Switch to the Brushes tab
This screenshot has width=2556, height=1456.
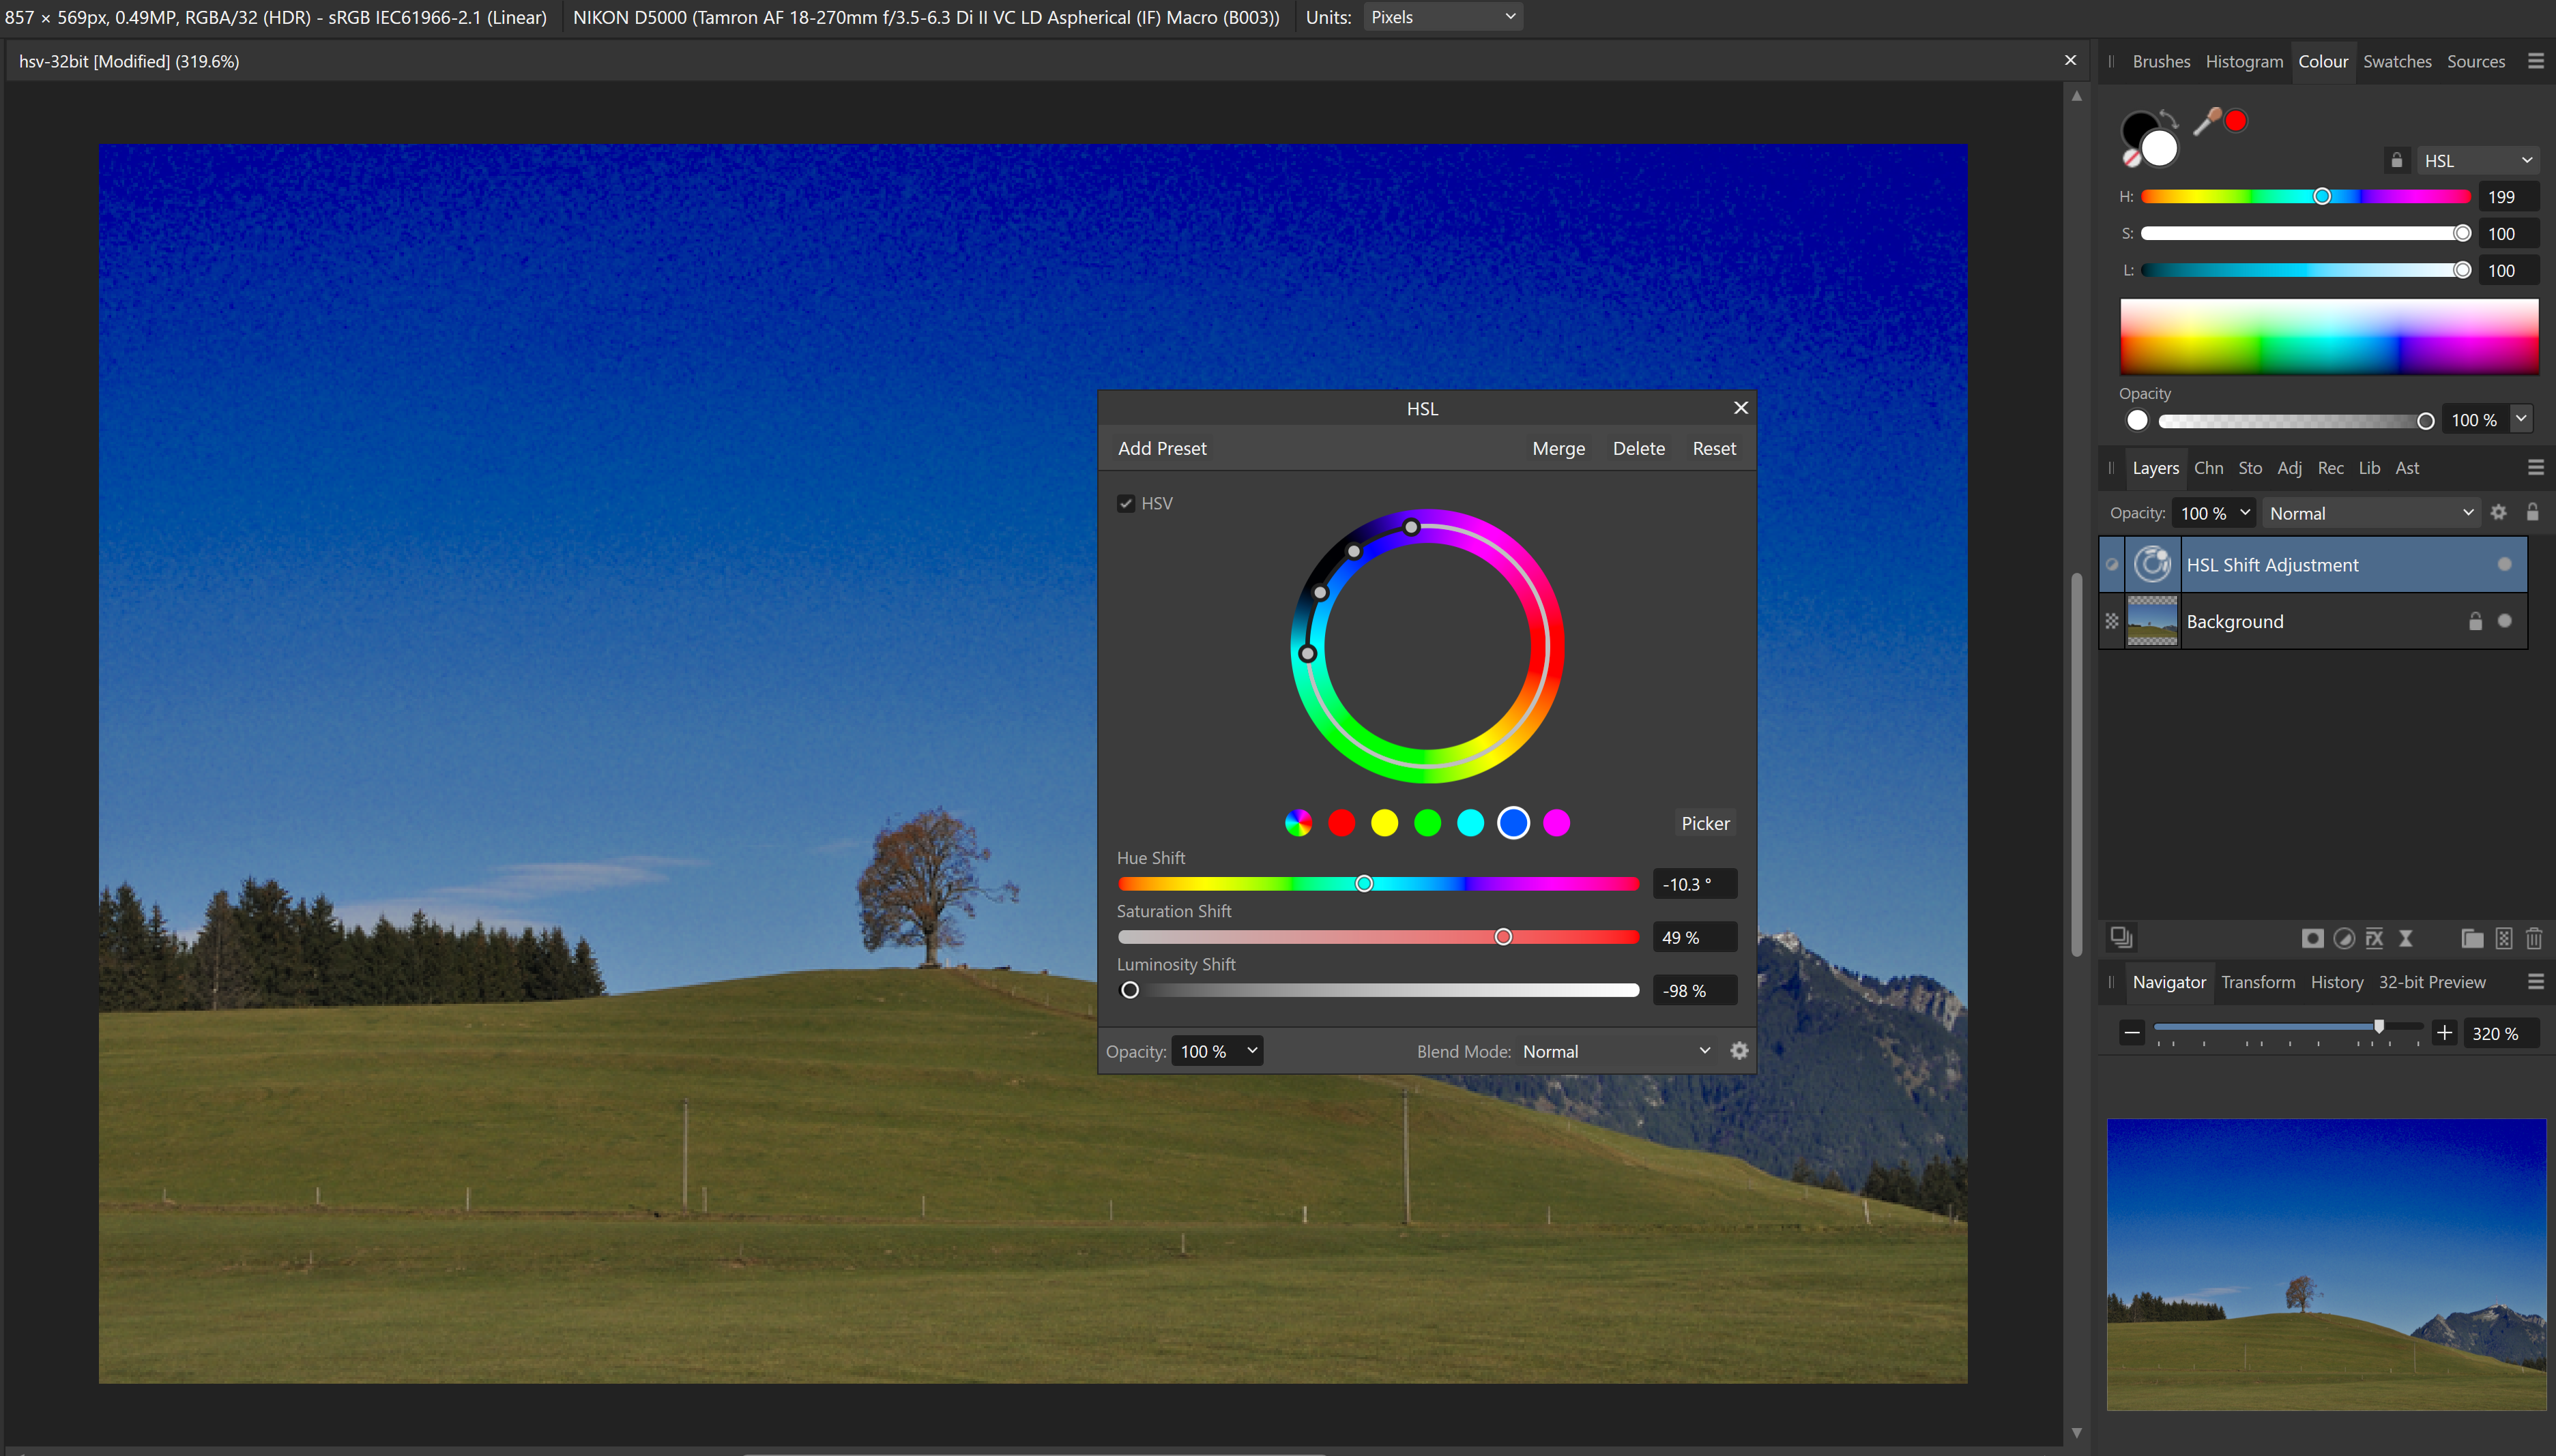point(2161,61)
